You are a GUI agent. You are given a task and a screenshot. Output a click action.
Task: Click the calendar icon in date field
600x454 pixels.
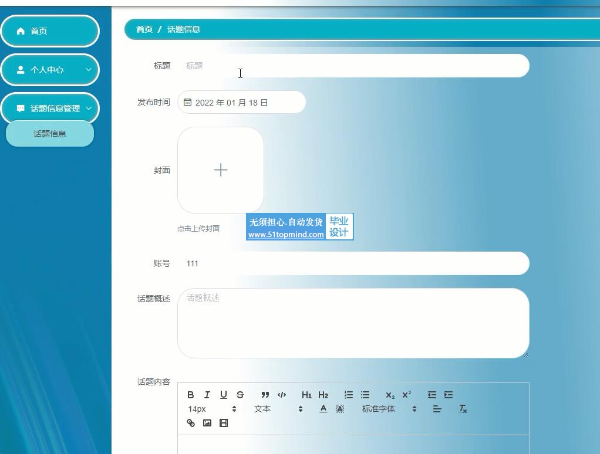click(187, 102)
